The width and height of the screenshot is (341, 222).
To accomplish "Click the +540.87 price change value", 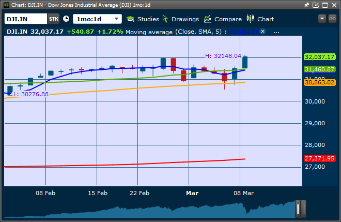I will pos(80,32).
